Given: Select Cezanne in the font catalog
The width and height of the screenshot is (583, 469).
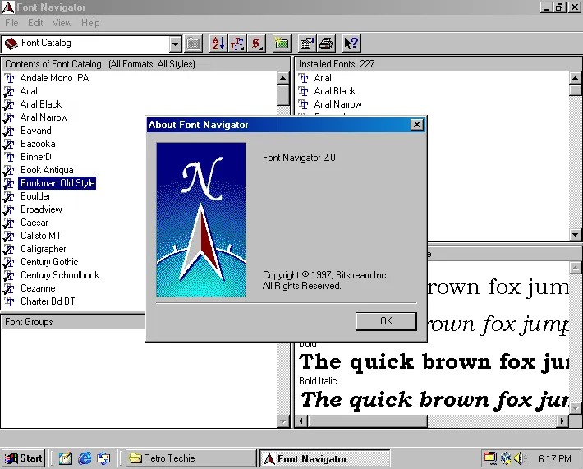Looking at the screenshot, I should click(x=38, y=288).
